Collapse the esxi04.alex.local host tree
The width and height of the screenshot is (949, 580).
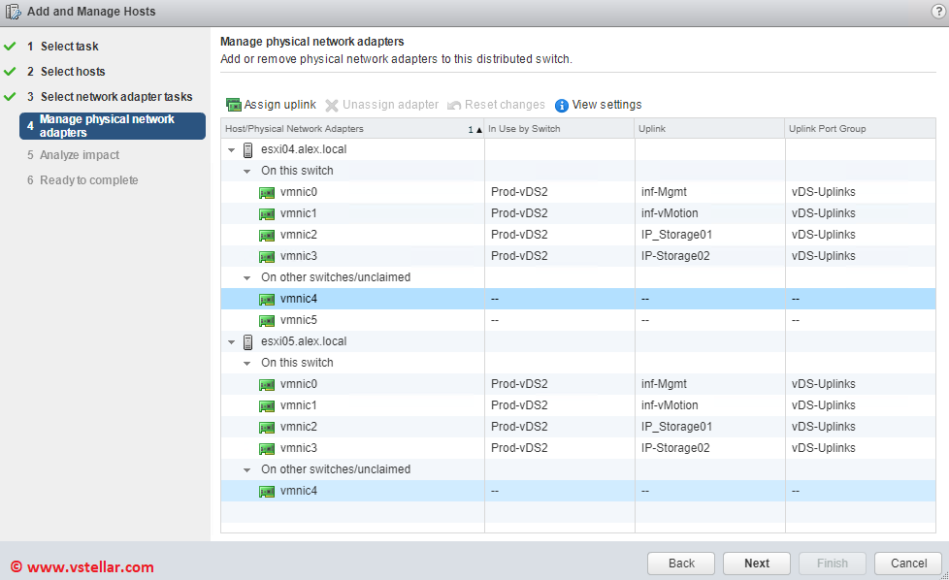pyautogui.click(x=231, y=150)
